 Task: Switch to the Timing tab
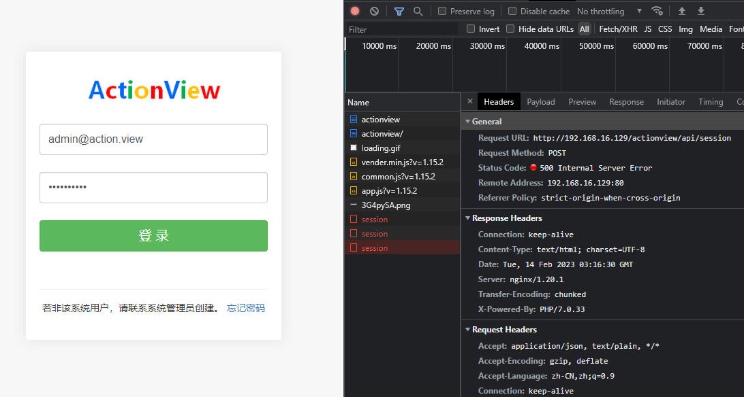tap(711, 101)
